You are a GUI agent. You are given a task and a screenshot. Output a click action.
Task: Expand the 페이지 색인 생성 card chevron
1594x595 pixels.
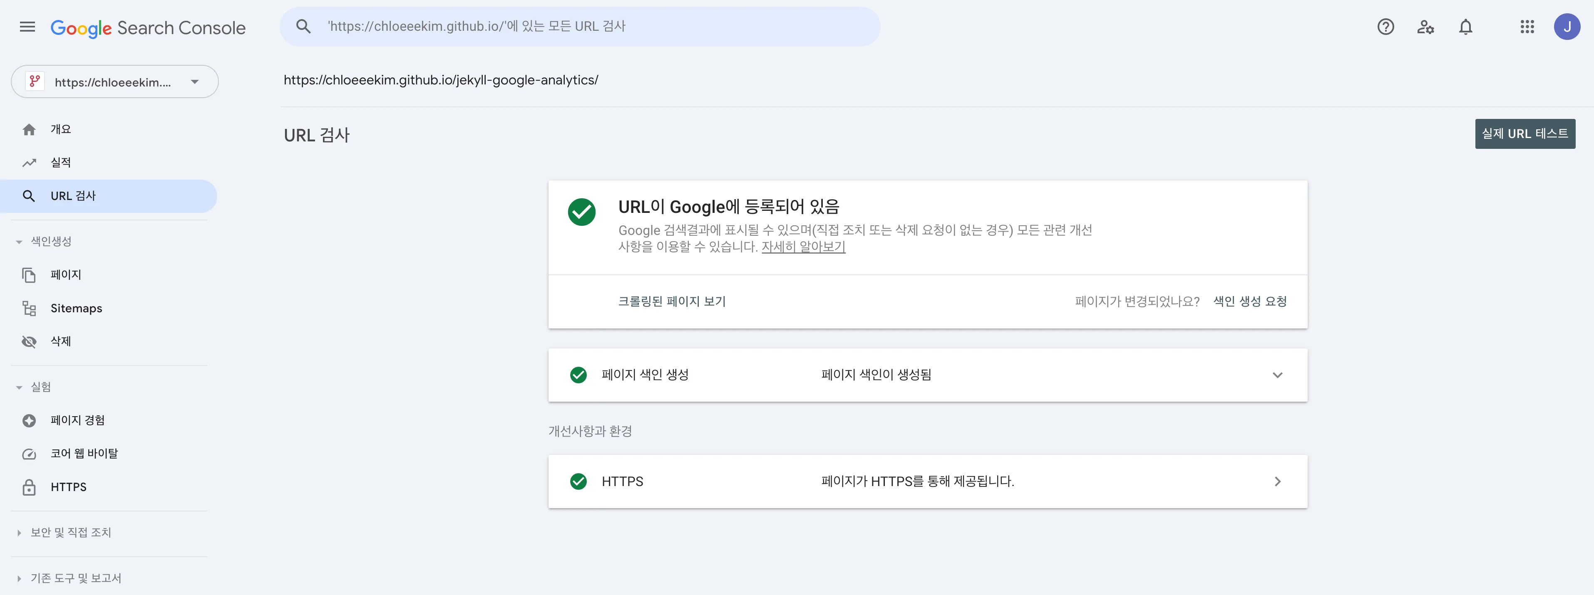pyautogui.click(x=1277, y=375)
